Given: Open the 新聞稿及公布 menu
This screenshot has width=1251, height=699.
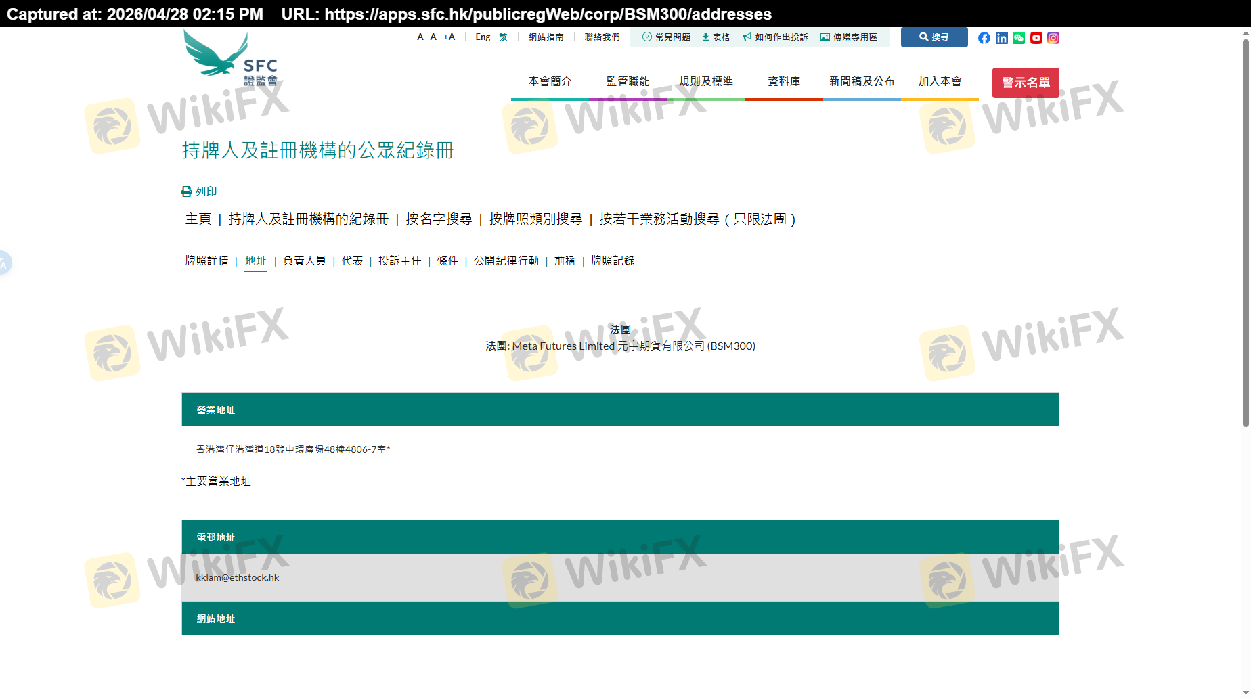Looking at the screenshot, I should [862, 81].
